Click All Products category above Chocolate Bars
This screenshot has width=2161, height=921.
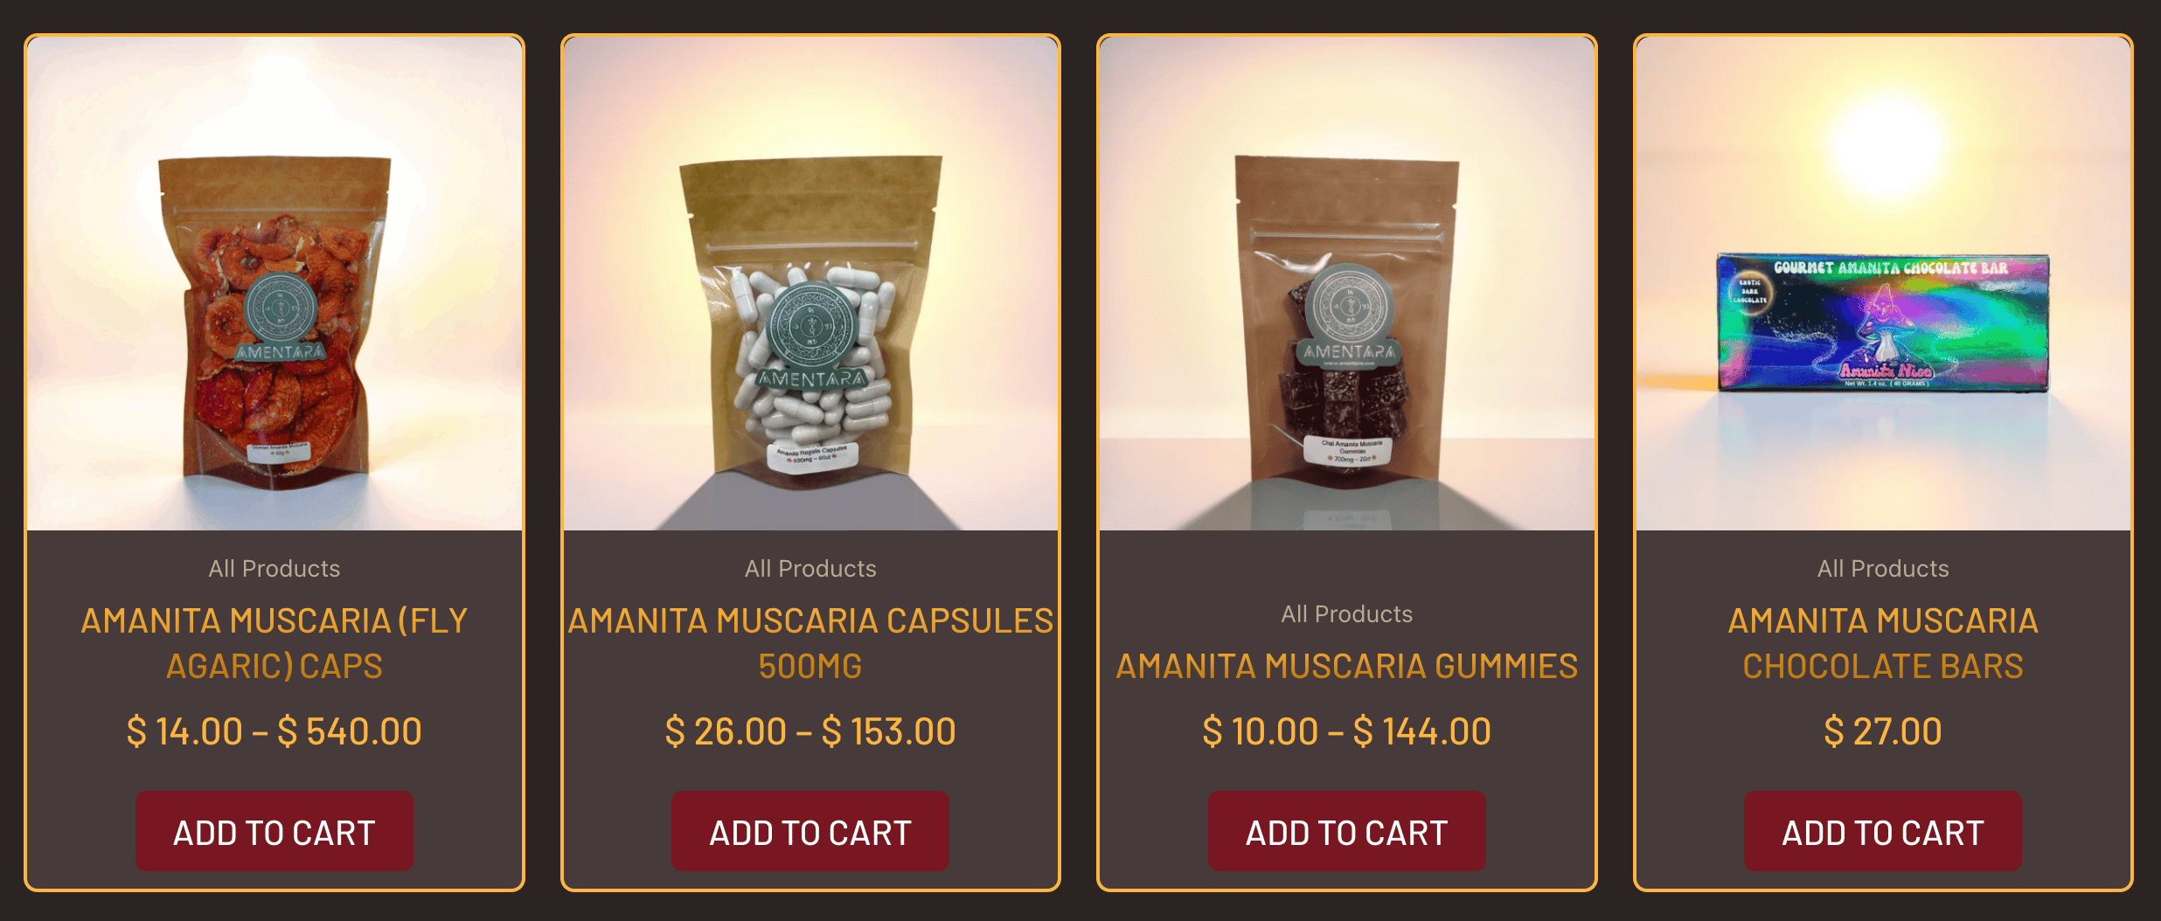(x=1883, y=569)
